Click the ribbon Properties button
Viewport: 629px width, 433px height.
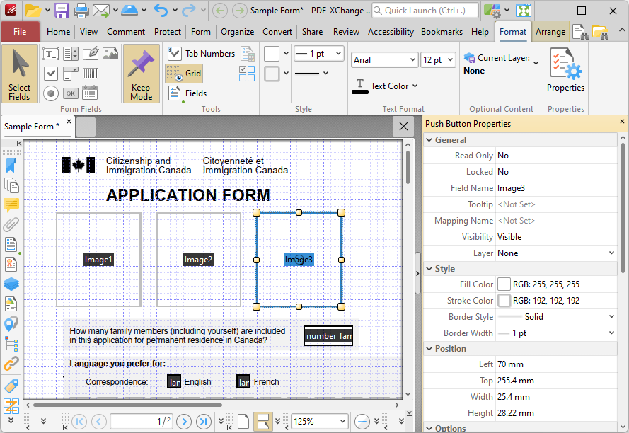[565, 70]
